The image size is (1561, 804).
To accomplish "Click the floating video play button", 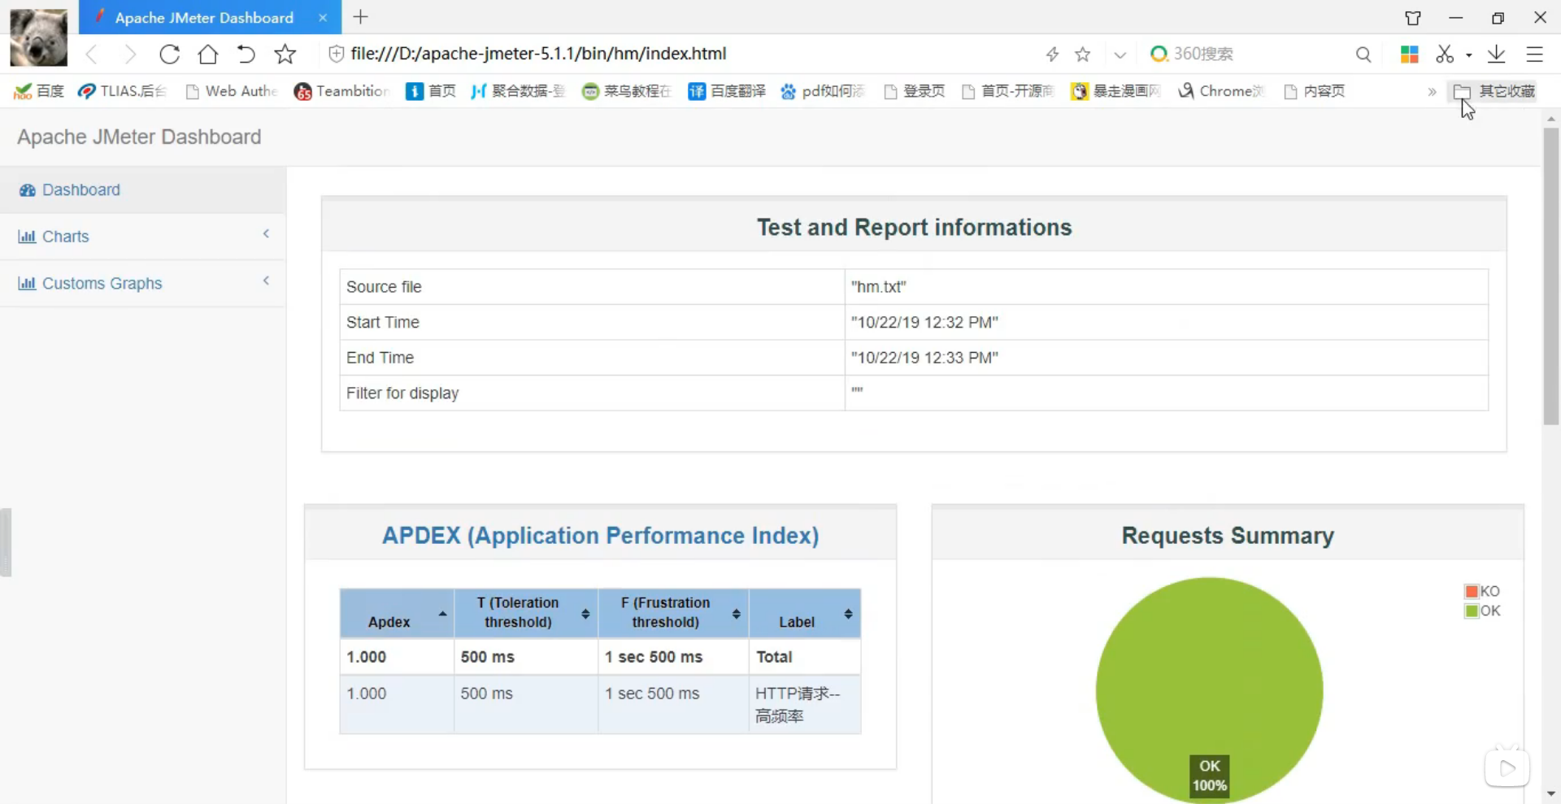I will tap(1507, 767).
